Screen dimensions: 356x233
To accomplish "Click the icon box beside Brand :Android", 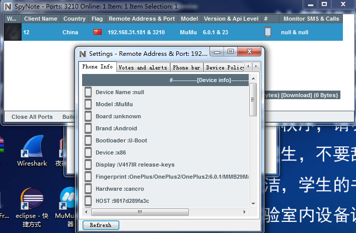I will click(88, 128).
